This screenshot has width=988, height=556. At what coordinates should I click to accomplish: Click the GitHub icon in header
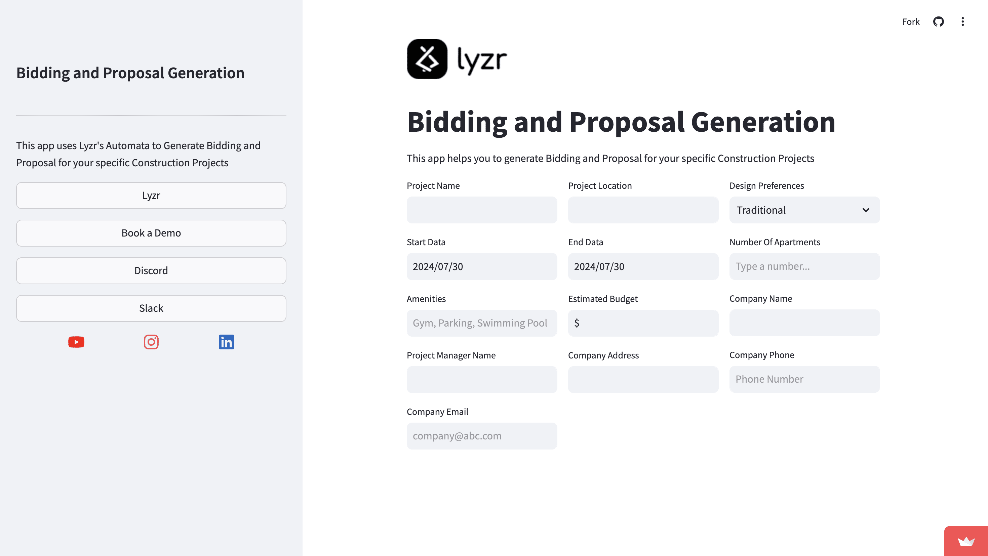click(x=938, y=22)
